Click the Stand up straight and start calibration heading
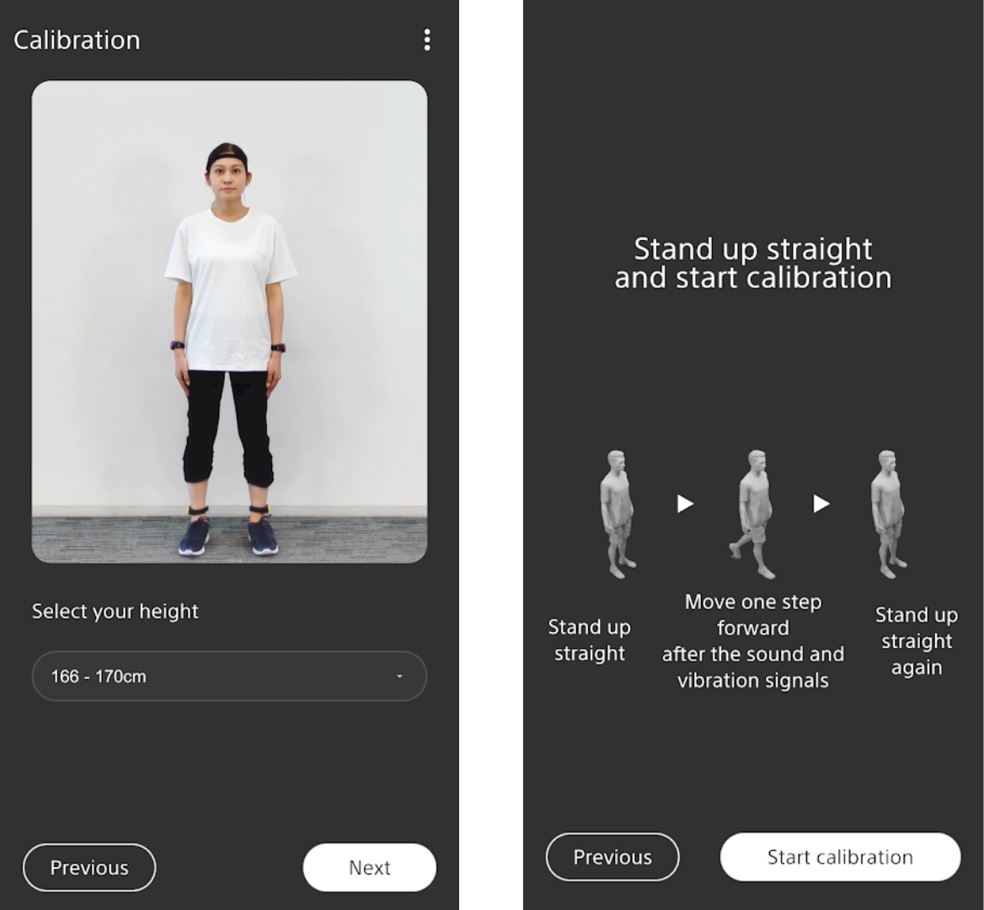The image size is (984, 910). pos(753,263)
